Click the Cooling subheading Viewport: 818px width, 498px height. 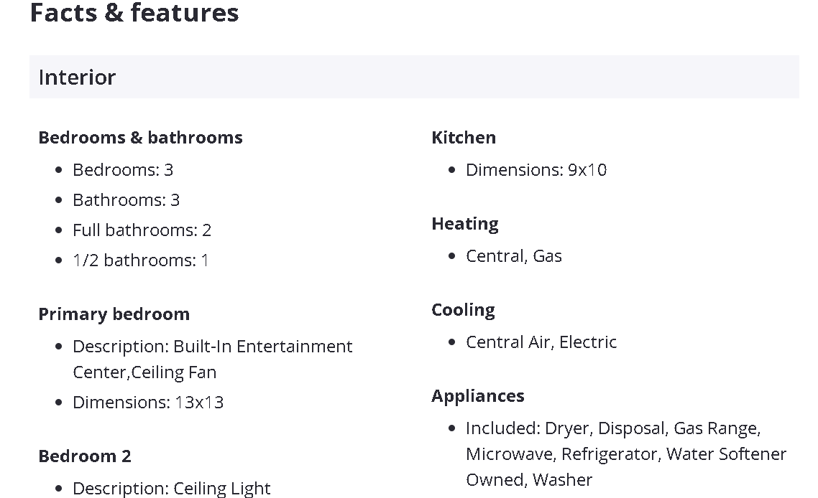click(463, 310)
